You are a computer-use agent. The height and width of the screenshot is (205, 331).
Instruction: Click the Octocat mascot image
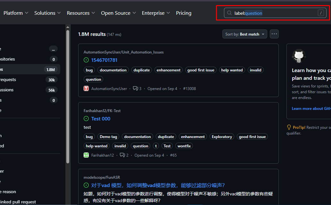(299, 56)
